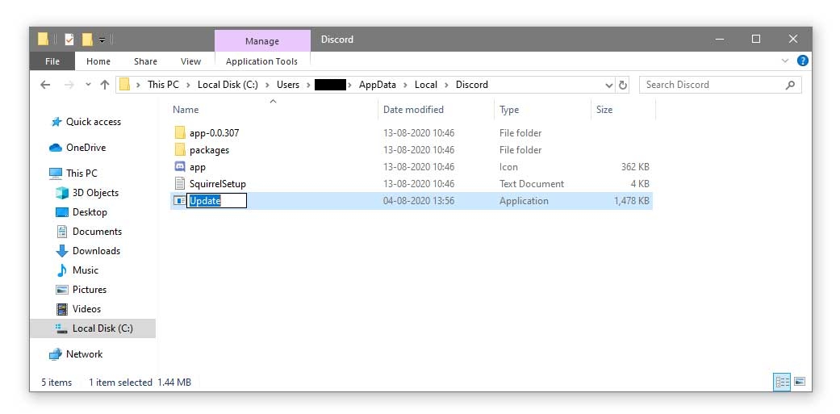Viewport: 840px width, 414px height.
Task: Open Help with the blue question icon
Action: [x=803, y=61]
